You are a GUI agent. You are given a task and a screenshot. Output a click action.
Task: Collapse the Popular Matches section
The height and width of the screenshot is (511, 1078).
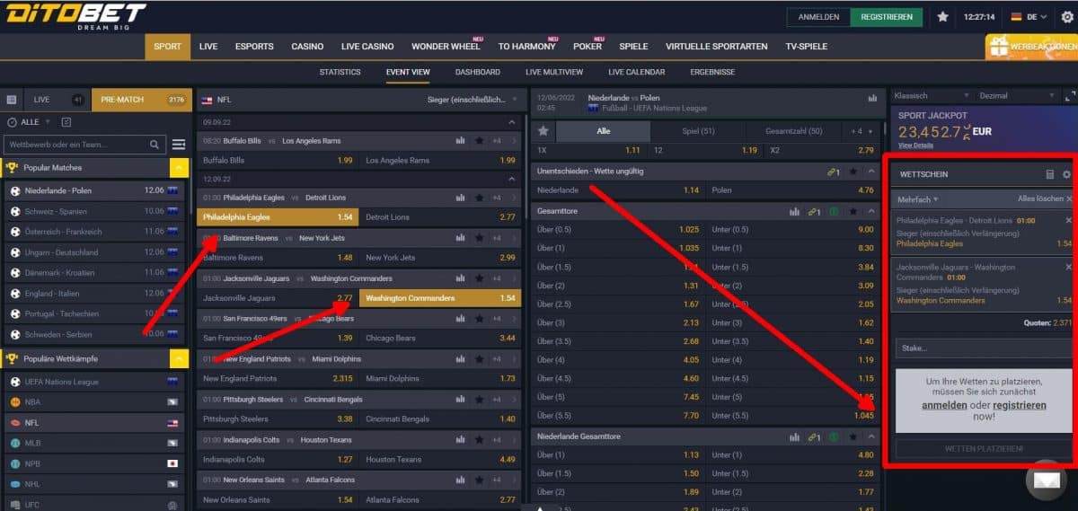point(180,167)
